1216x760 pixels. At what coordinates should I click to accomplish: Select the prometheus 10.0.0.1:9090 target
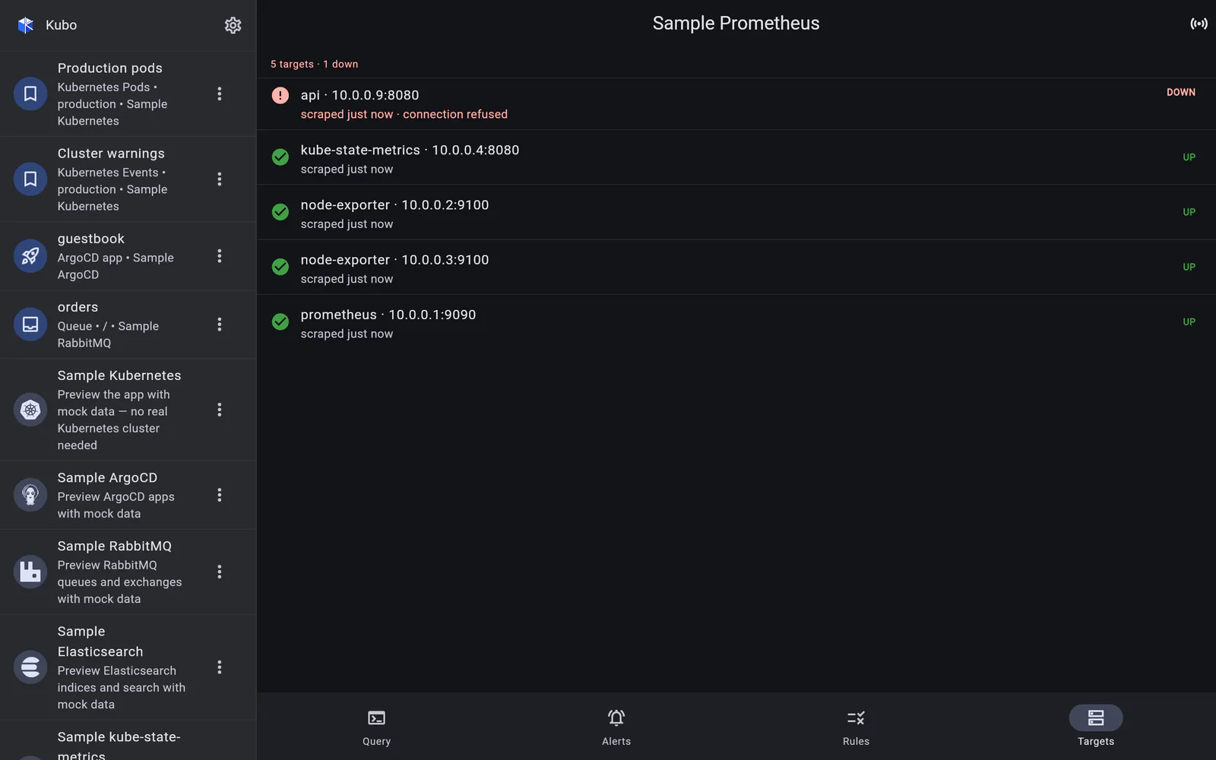(736, 322)
